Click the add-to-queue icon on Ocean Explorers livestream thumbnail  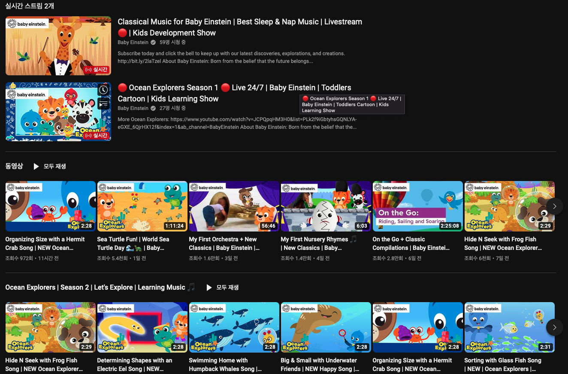pos(103,104)
